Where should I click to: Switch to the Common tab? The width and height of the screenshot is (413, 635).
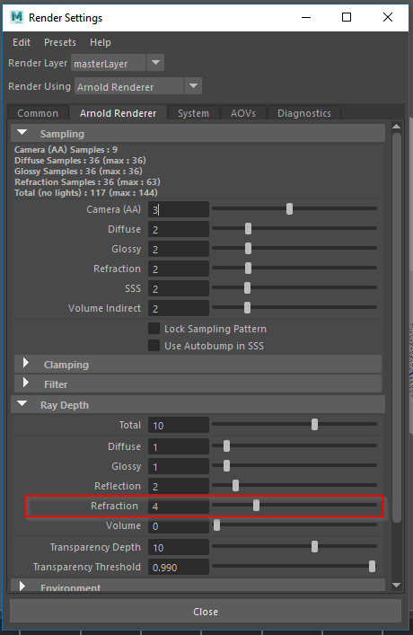coord(38,113)
